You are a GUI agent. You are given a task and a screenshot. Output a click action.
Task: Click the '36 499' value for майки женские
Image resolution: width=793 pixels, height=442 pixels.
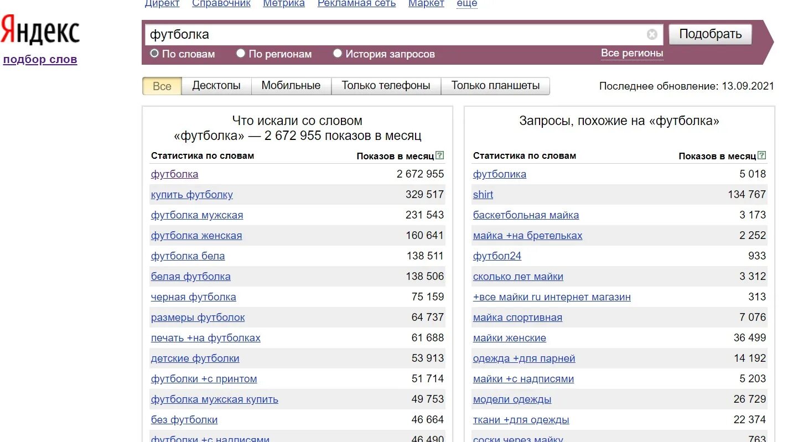750,338
